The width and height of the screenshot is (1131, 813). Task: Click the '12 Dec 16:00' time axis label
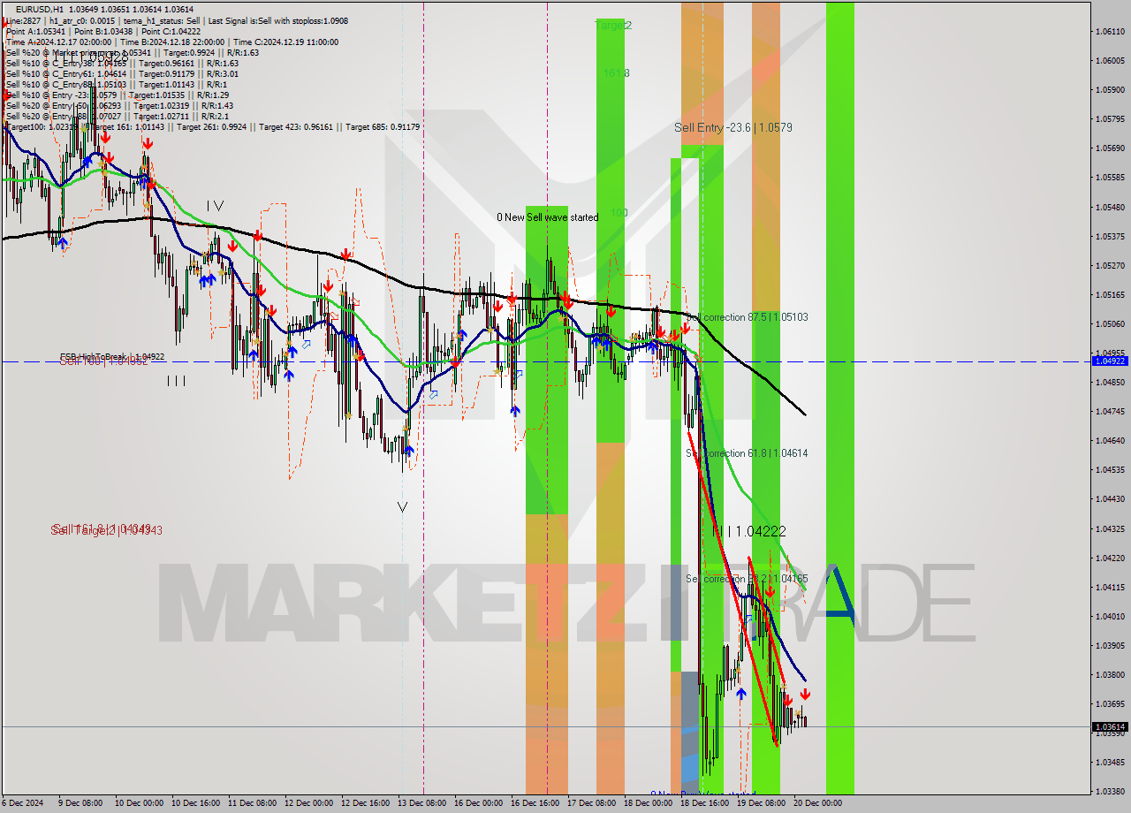(x=365, y=803)
